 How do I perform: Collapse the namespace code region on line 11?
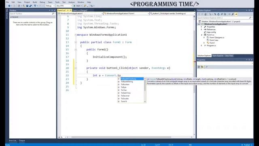(x=76, y=35)
